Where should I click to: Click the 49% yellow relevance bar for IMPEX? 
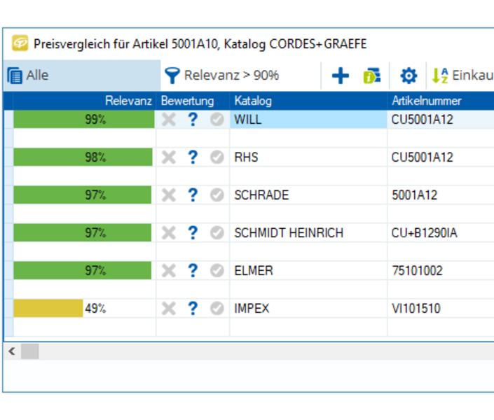click(x=49, y=309)
